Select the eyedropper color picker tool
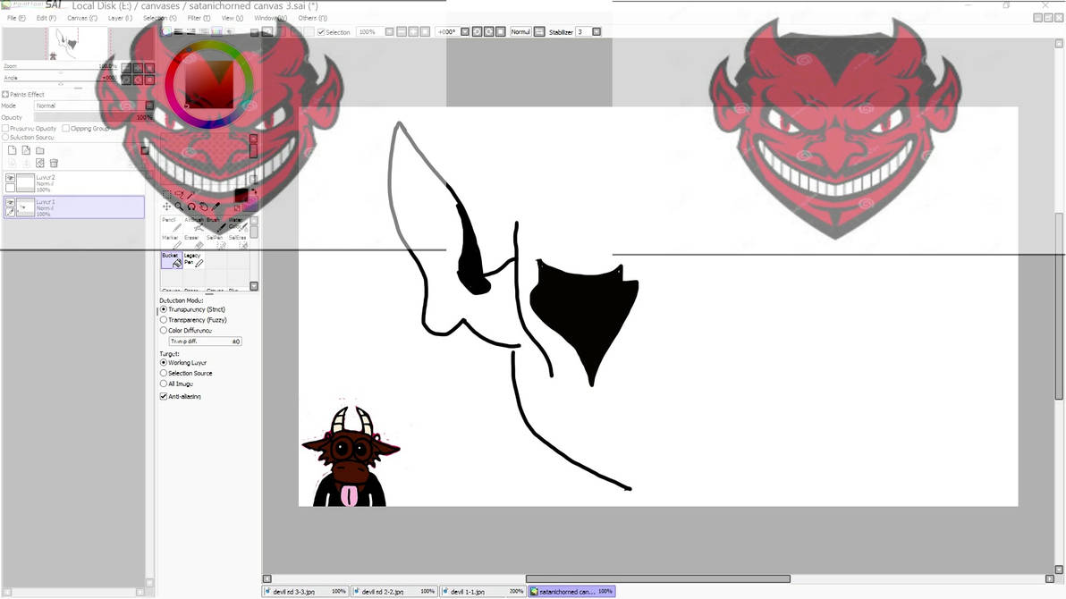The width and height of the screenshot is (1066, 599). point(216,206)
